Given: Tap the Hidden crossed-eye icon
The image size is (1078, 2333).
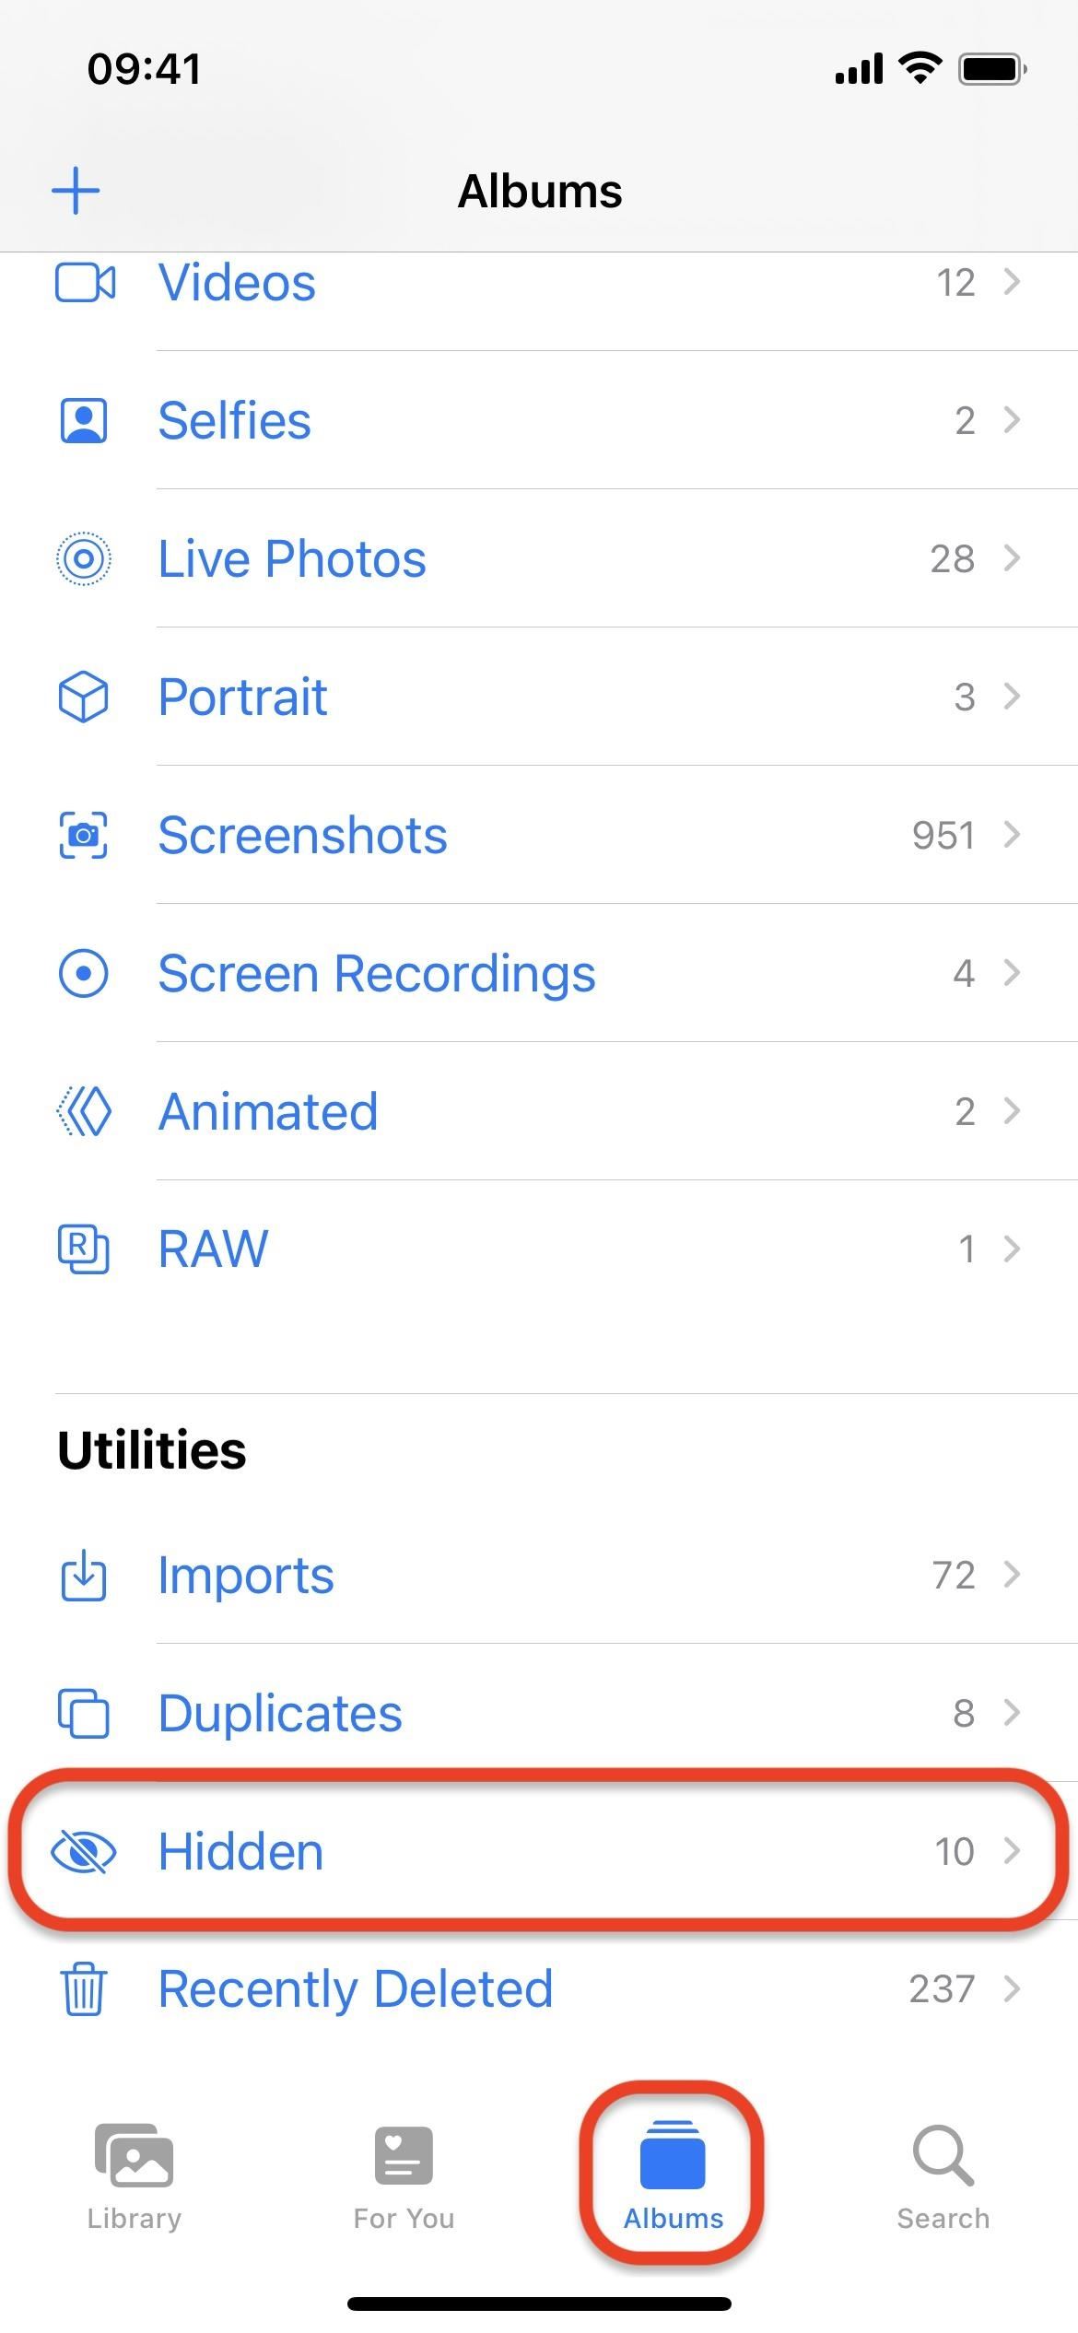Looking at the screenshot, I should tap(84, 1851).
